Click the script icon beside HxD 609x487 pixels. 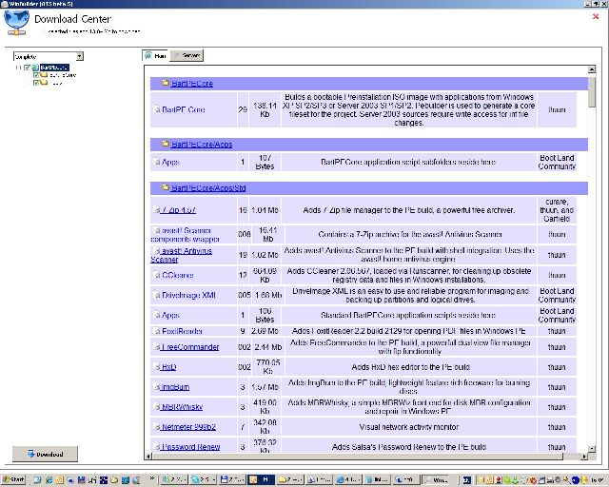point(157,366)
